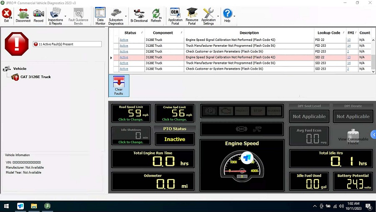Click the fault table scrollbar down arrow
The width and height of the screenshot is (376, 212).
click(x=373, y=71)
